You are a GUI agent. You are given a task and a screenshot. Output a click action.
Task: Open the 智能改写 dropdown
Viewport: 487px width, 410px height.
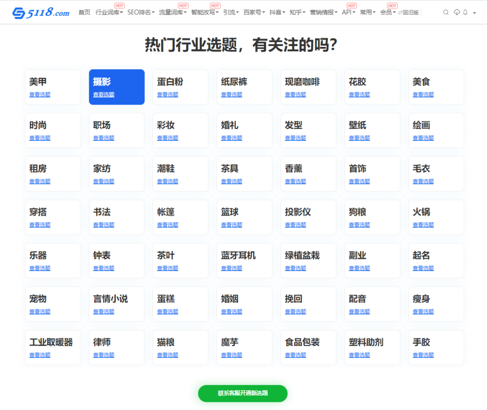click(205, 13)
